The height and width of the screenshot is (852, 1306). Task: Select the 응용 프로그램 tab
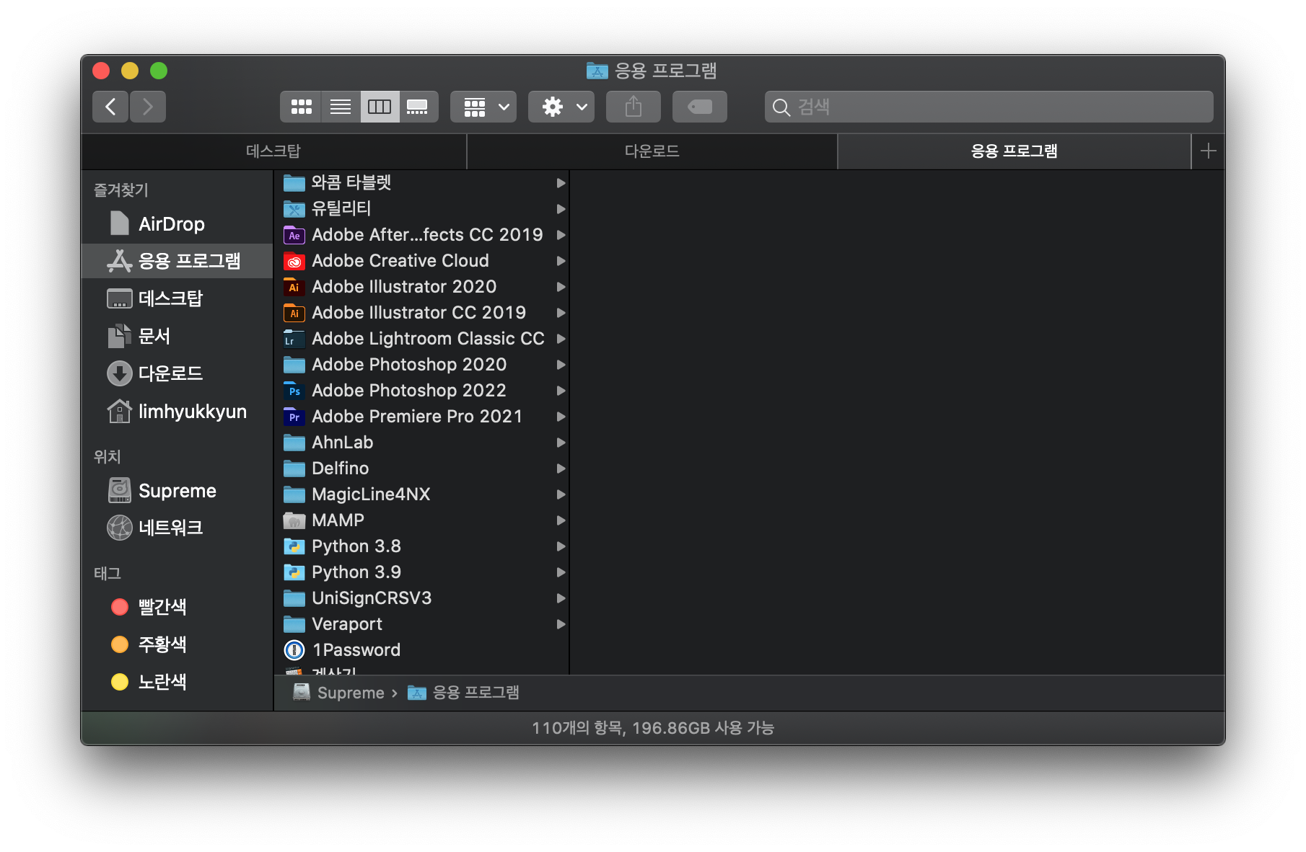1014,151
